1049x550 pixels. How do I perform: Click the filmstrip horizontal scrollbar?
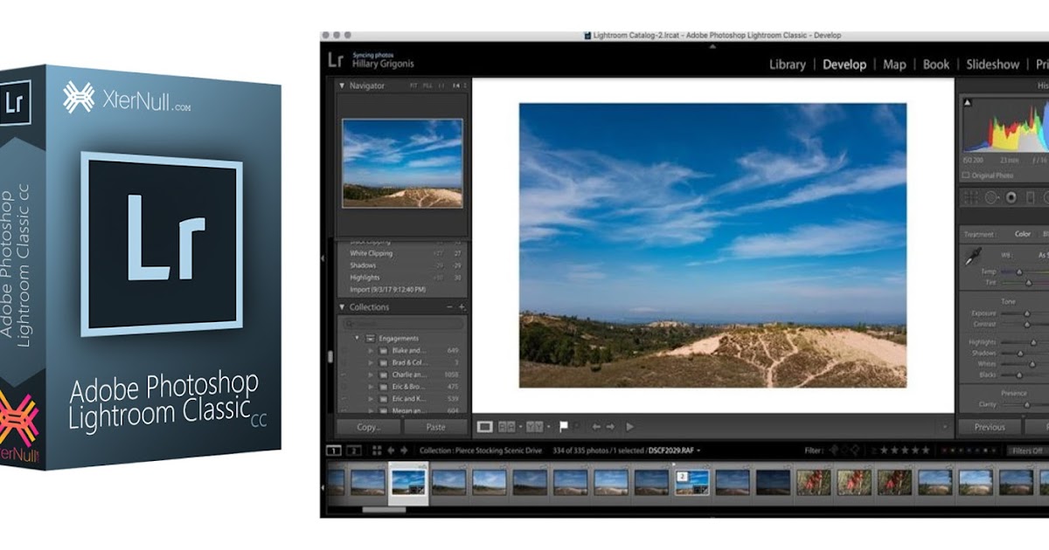tap(384, 509)
